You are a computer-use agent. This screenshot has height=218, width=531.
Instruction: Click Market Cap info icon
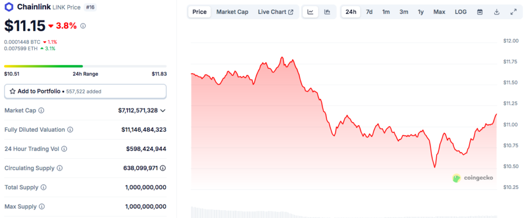41,111
